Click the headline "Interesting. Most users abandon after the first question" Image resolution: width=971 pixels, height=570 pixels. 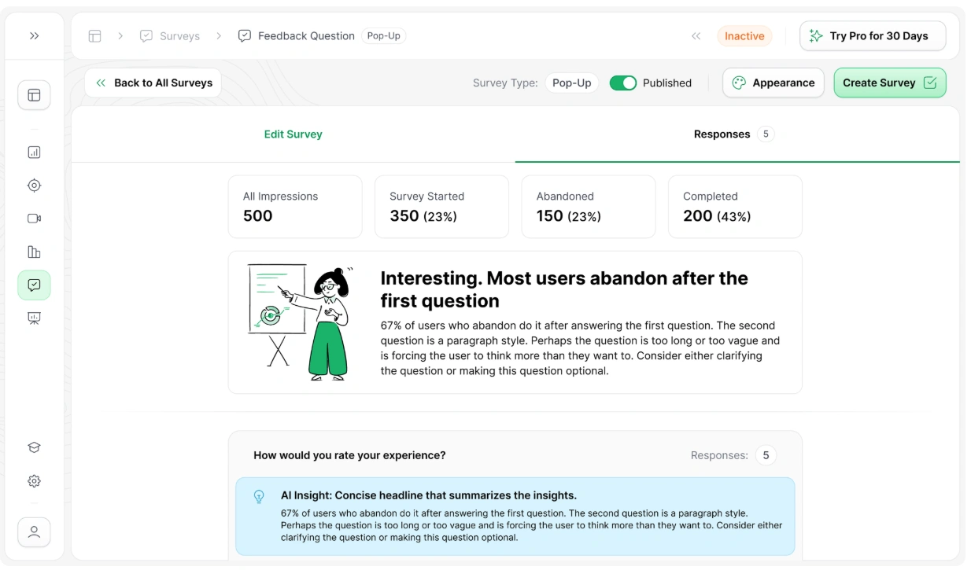click(x=564, y=289)
